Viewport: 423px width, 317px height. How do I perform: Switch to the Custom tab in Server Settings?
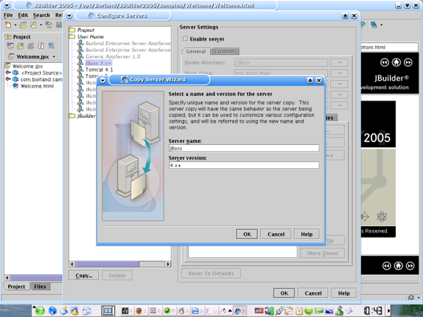point(224,51)
